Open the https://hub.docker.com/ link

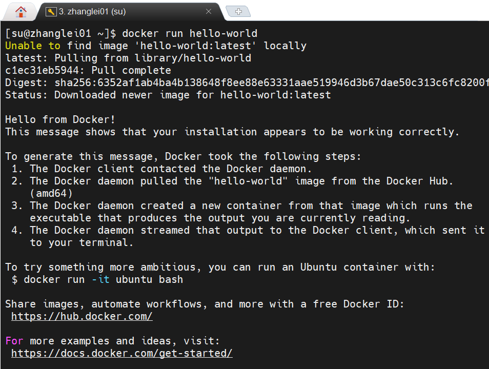pos(81,316)
